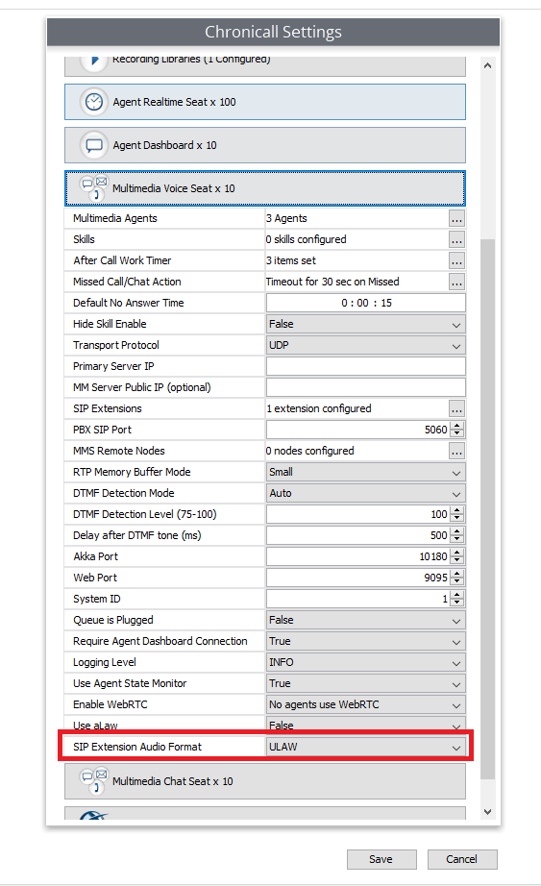This screenshot has height=886, width=541.
Task: Click the Agent Dashboard speech bubble icon
Action: click(94, 145)
